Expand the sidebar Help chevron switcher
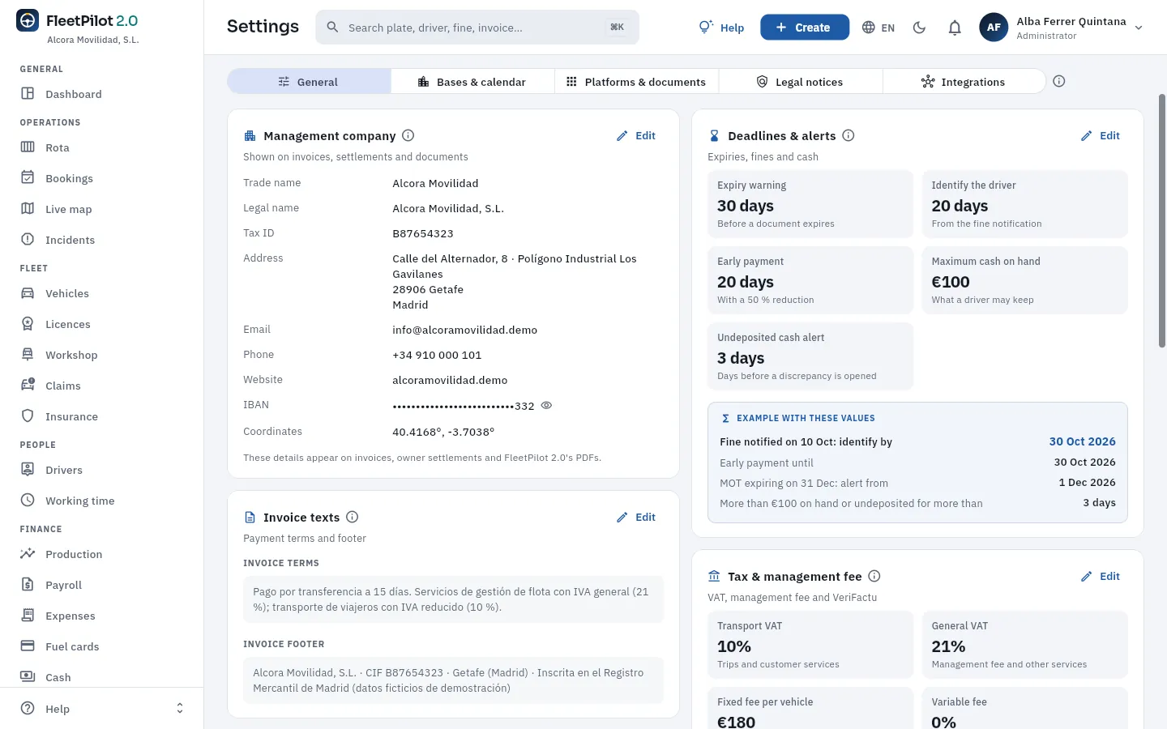Screen dimensions: 1167x729 180,709
